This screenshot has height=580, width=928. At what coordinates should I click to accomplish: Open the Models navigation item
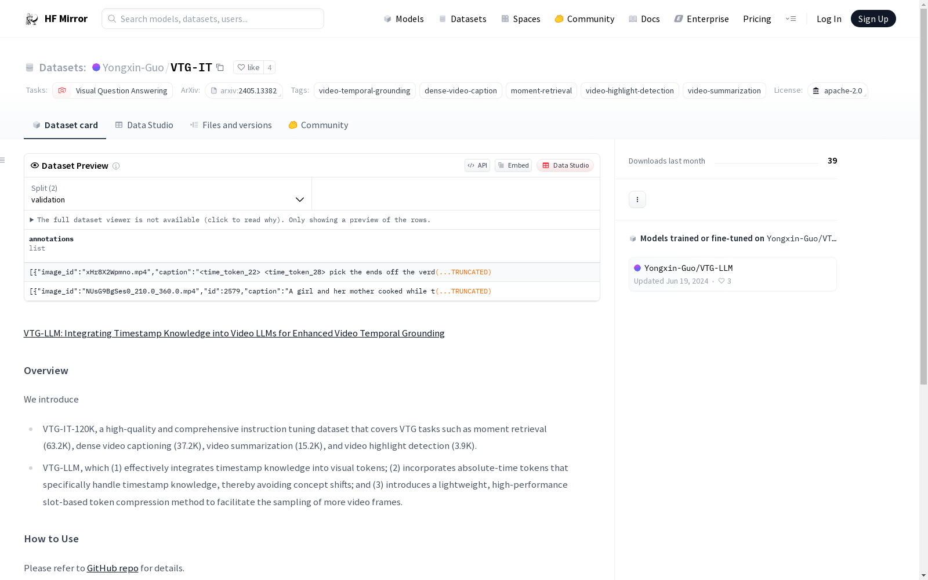[x=404, y=19]
